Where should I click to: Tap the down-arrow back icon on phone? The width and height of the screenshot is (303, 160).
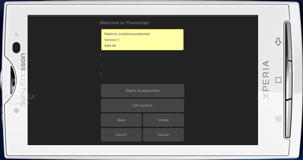click(x=278, y=42)
